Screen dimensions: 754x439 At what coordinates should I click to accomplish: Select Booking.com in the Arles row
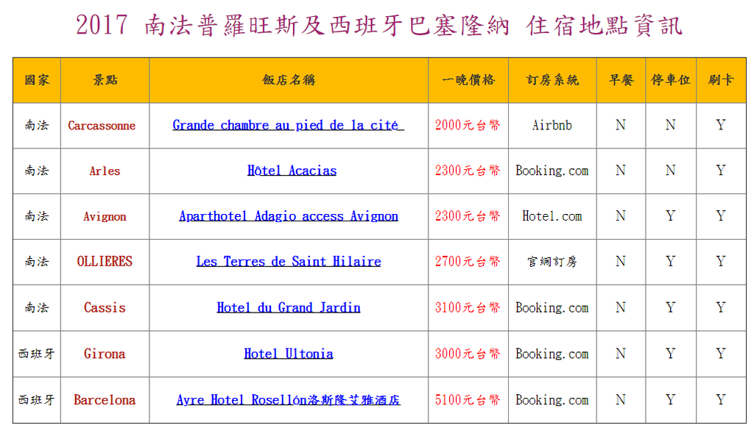pos(552,171)
